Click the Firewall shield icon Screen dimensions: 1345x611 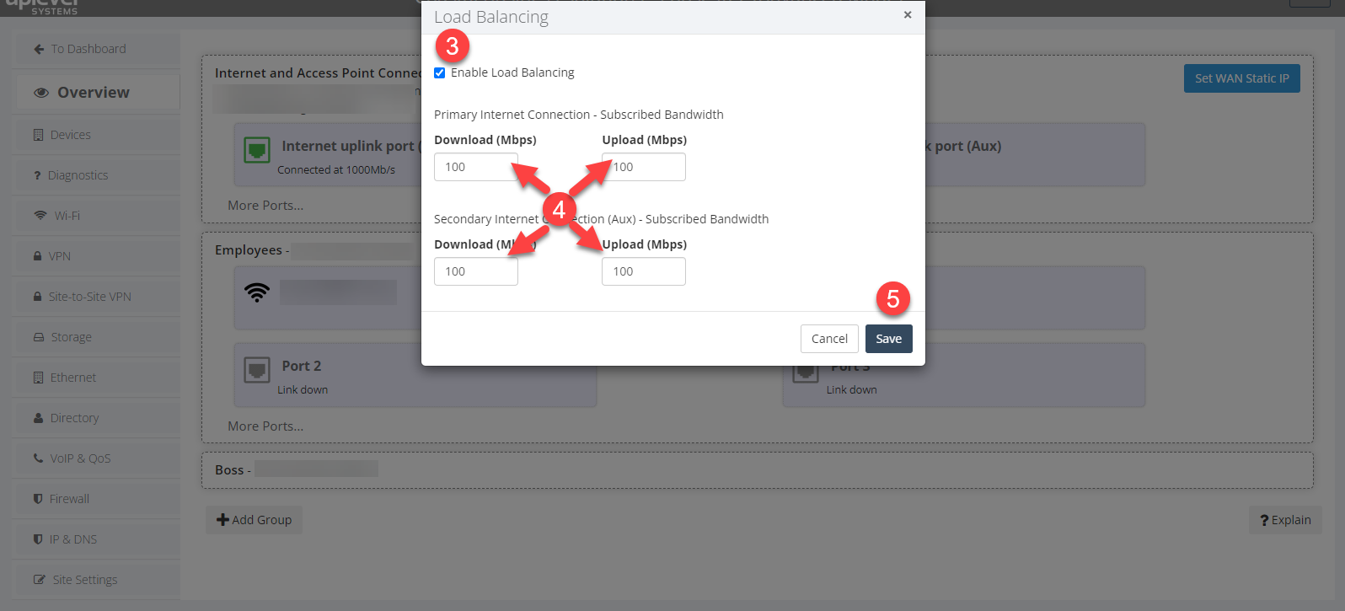coord(38,499)
